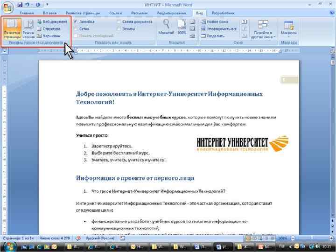Switch to the Вставка ribbon tab

(x=50, y=13)
